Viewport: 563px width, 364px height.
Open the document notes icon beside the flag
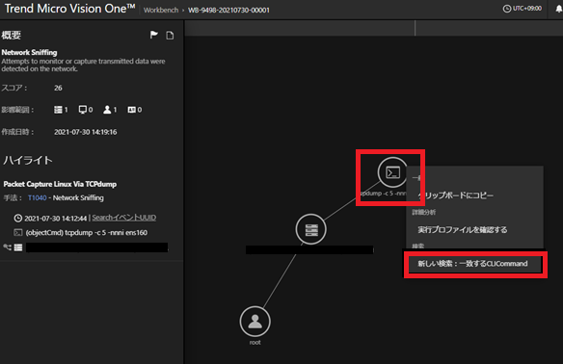[x=170, y=35]
